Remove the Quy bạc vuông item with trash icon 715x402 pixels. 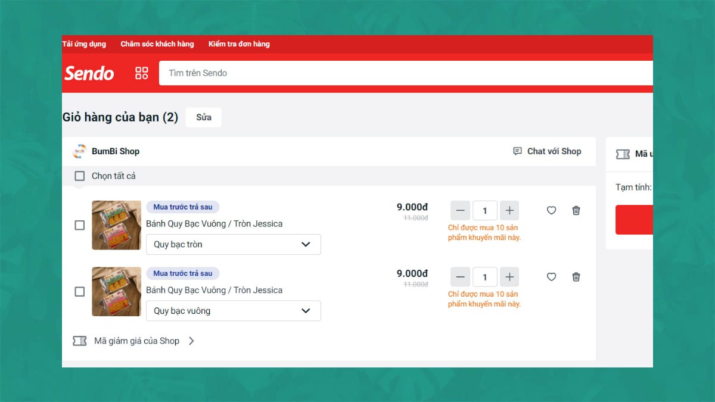click(x=576, y=277)
